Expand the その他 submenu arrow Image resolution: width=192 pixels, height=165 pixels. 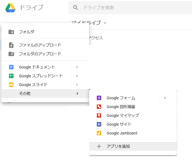77,94
